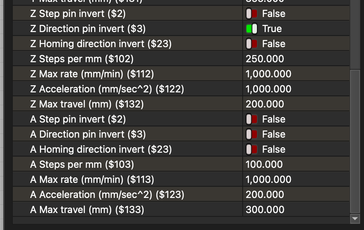The image size is (364, 230).
Task: Select the A Max travel ($133) row label
Action: coord(87,210)
